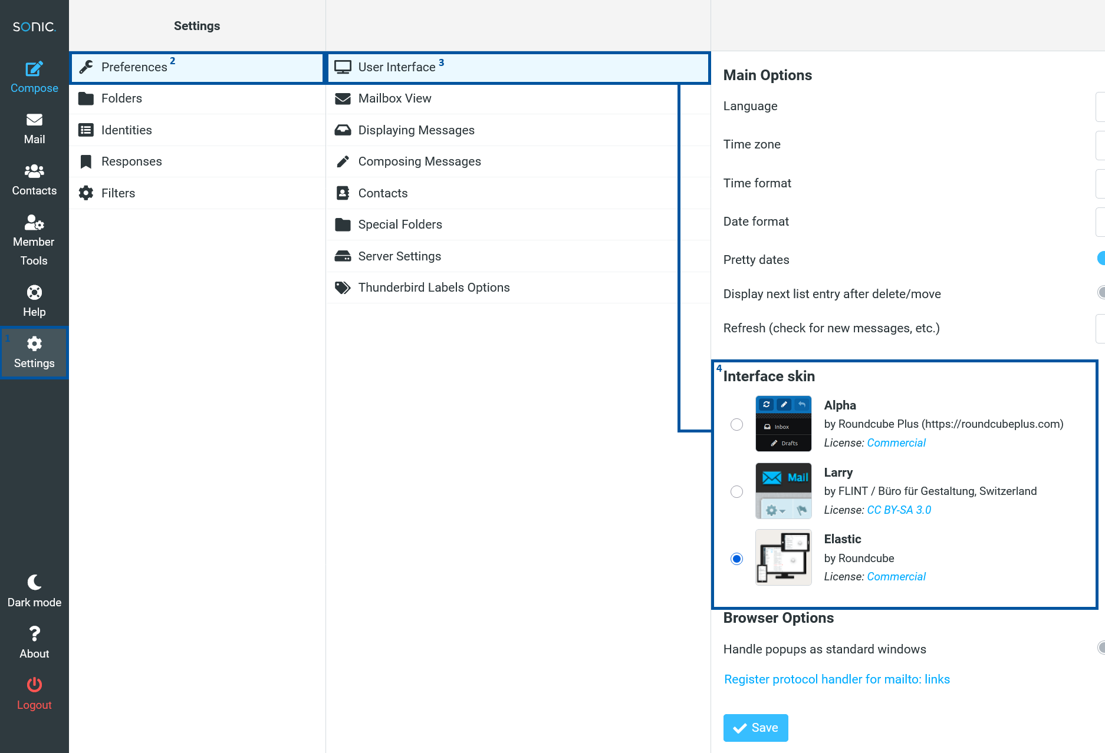Open the Time format dropdown
Viewport: 1105px width, 753px height.
[x=1100, y=184]
